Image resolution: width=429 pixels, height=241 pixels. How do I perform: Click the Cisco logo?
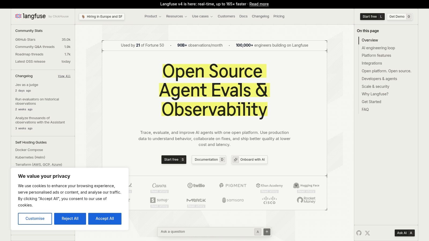tap(269, 200)
